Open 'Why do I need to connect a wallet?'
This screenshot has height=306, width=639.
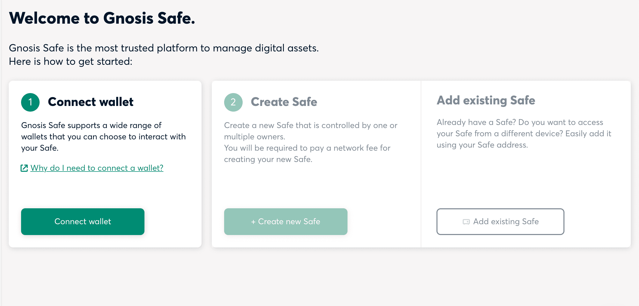pyautogui.click(x=97, y=168)
